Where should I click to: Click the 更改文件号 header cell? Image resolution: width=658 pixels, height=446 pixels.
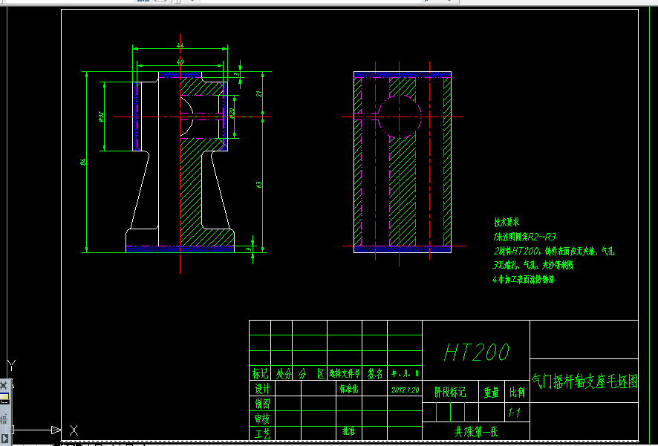(x=344, y=373)
